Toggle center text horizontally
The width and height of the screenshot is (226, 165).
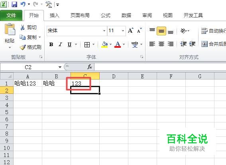tap(161, 44)
